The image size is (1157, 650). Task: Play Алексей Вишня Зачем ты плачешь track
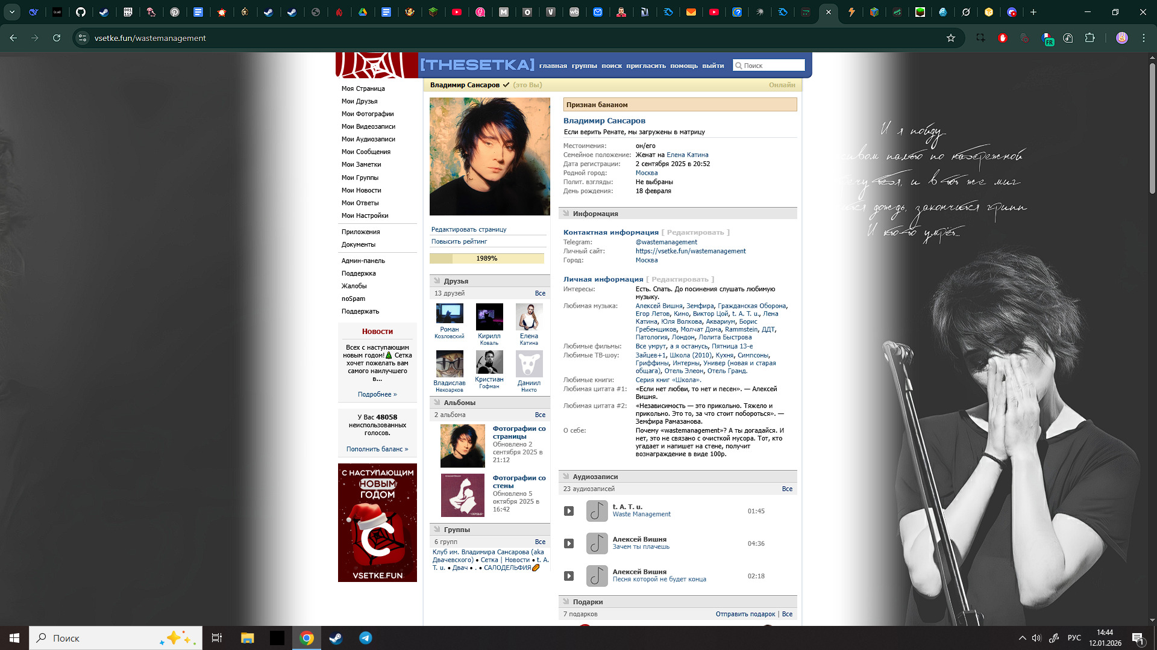point(568,543)
